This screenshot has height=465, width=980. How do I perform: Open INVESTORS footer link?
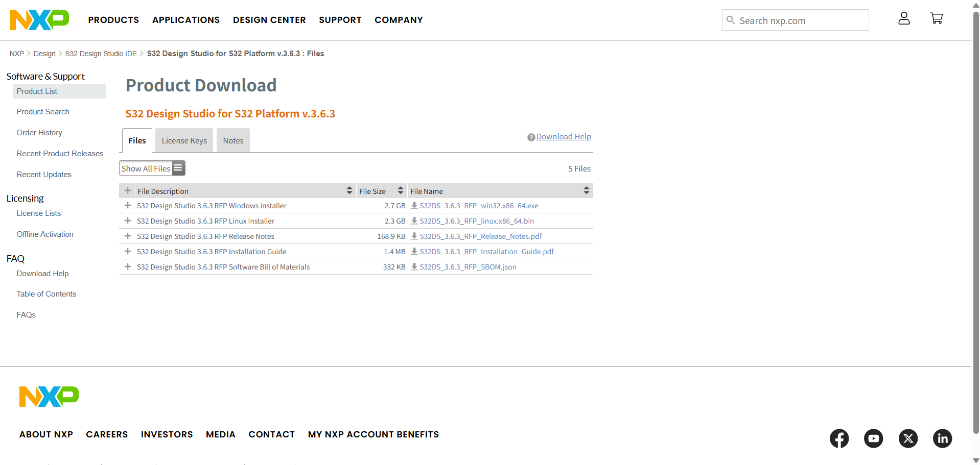point(167,434)
